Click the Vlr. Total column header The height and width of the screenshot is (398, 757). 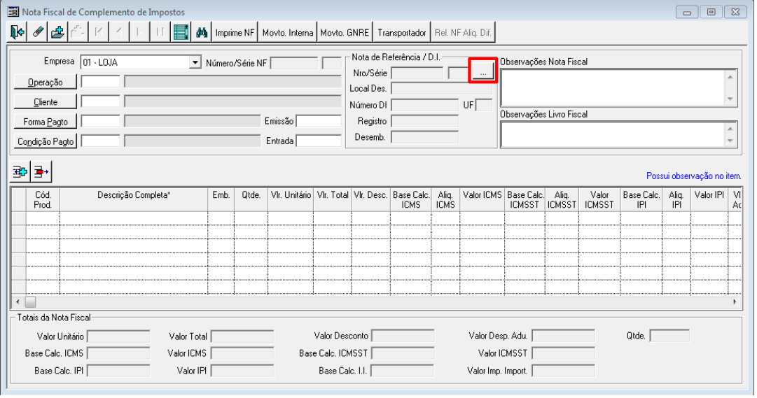[333, 200]
